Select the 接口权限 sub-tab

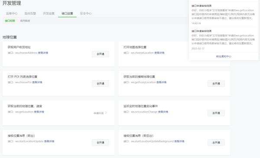(x=10, y=21)
